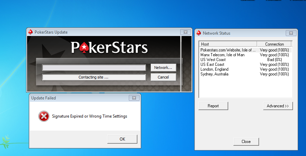Cancel the PokerStars update
The image size is (306, 156).
coord(163,77)
